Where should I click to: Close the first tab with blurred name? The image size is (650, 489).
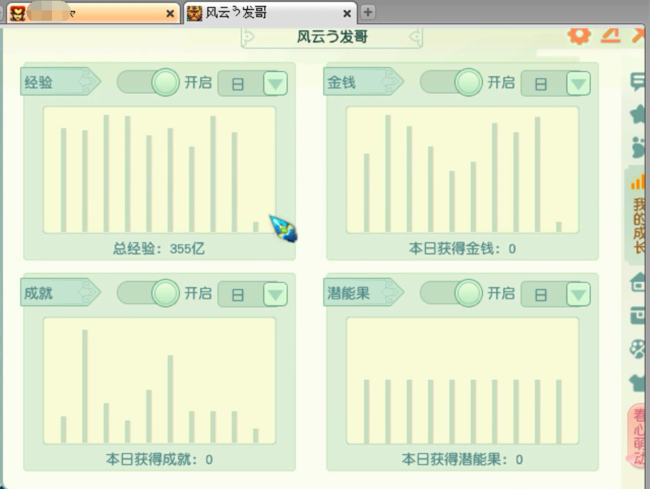pos(170,14)
